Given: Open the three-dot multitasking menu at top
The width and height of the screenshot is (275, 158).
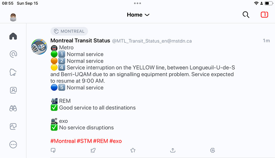Looking at the screenshot, I should pos(137,3).
